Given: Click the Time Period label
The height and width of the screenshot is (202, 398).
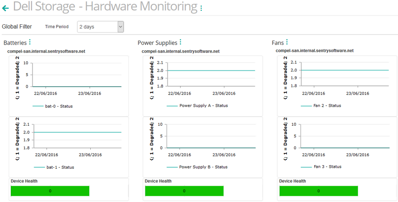Looking at the screenshot, I should click(x=57, y=26).
